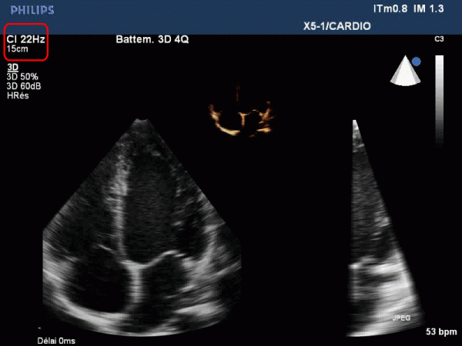The height and width of the screenshot is (346, 462).
Task: Click the HRés resolution setting
Action: pyautogui.click(x=18, y=95)
